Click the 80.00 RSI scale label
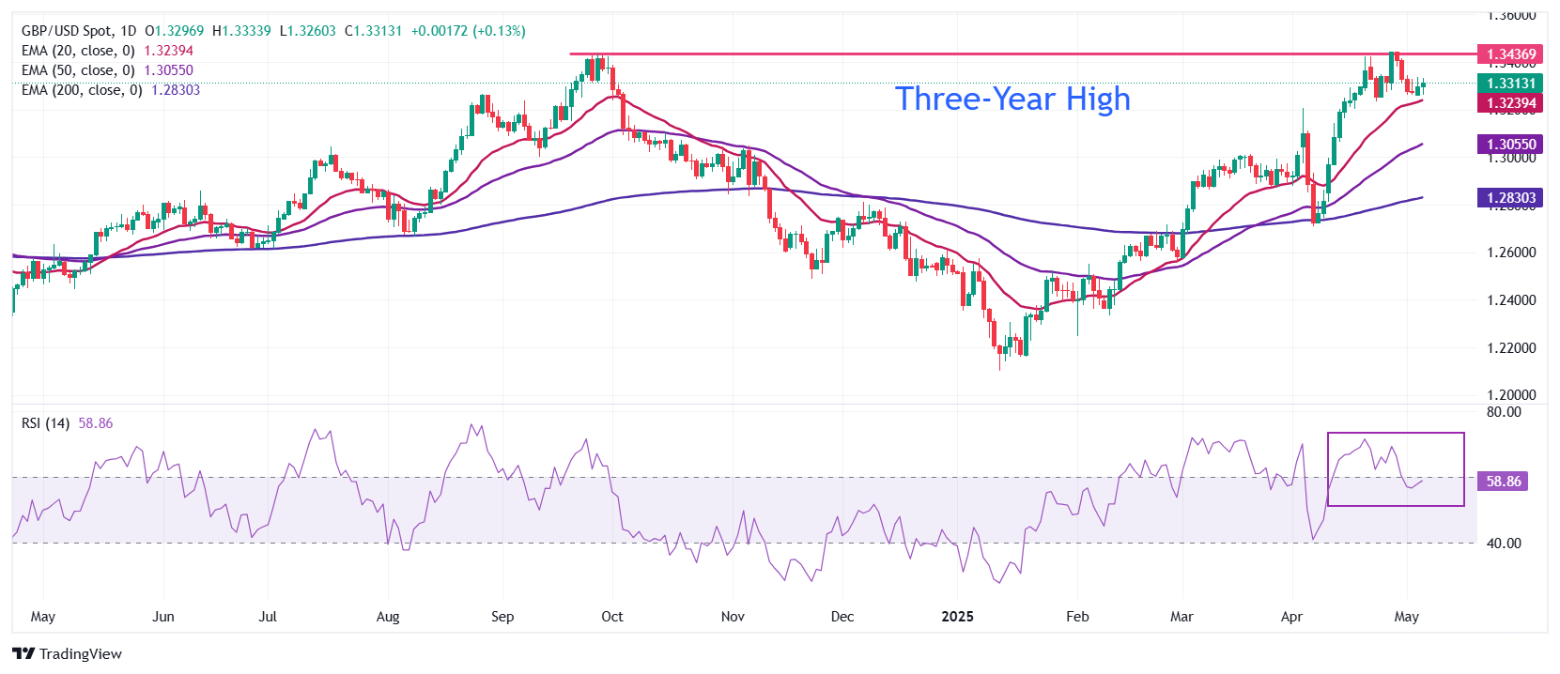The image size is (1560, 674). tap(1504, 412)
